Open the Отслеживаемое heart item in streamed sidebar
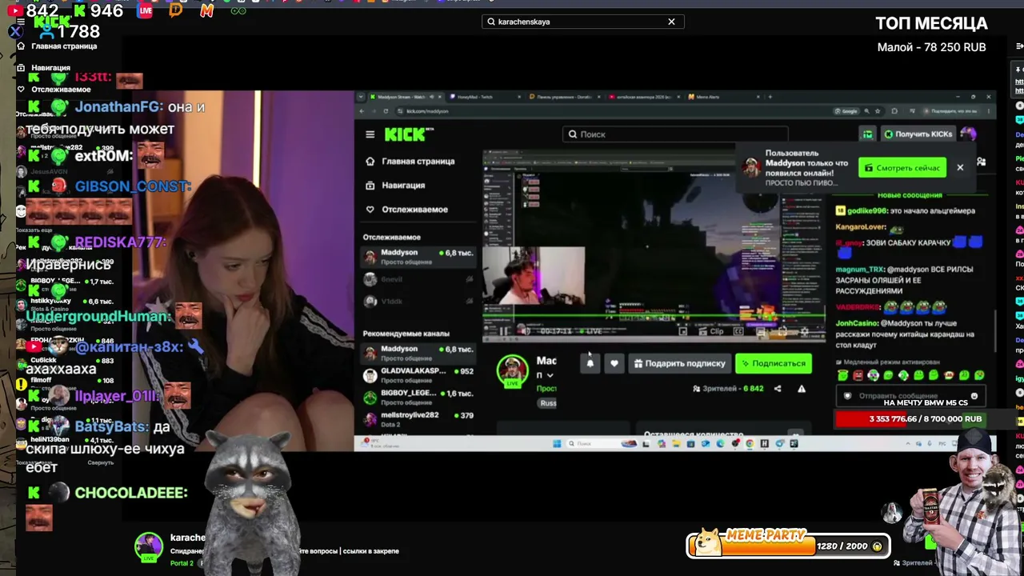This screenshot has width=1024, height=576. [x=406, y=209]
